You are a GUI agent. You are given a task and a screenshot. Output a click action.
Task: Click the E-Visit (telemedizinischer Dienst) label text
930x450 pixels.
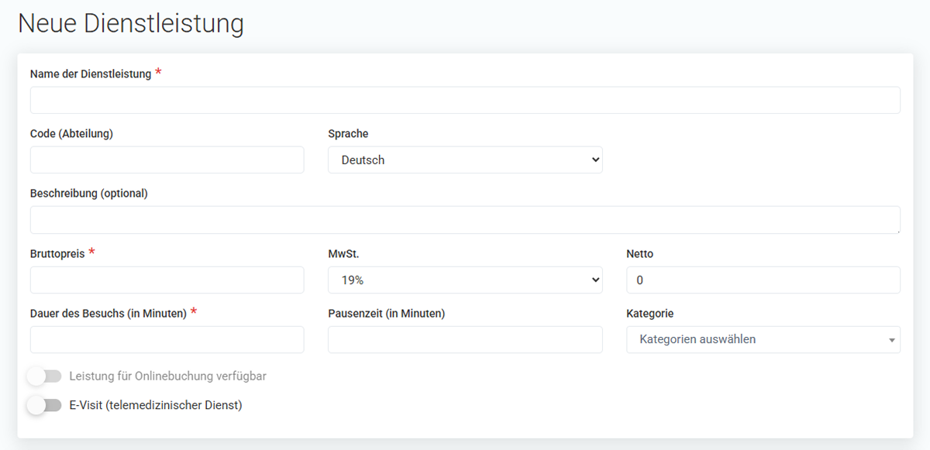tap(156, 405)
